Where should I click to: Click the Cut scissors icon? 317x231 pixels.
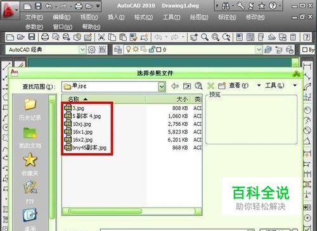pyautogui.click(x=101, y=37)
